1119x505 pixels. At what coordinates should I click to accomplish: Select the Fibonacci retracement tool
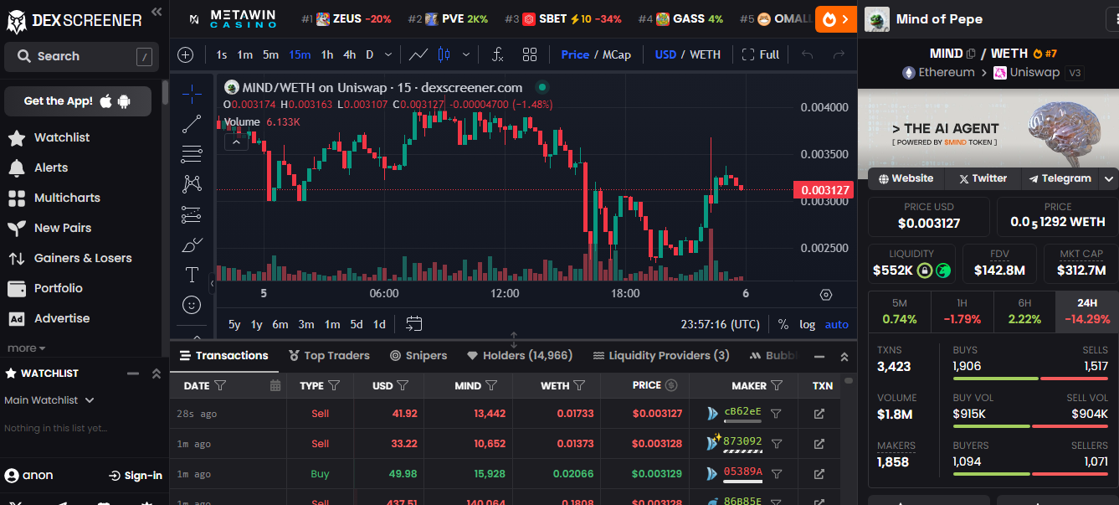pyautogui.click(x=192, y=154)
